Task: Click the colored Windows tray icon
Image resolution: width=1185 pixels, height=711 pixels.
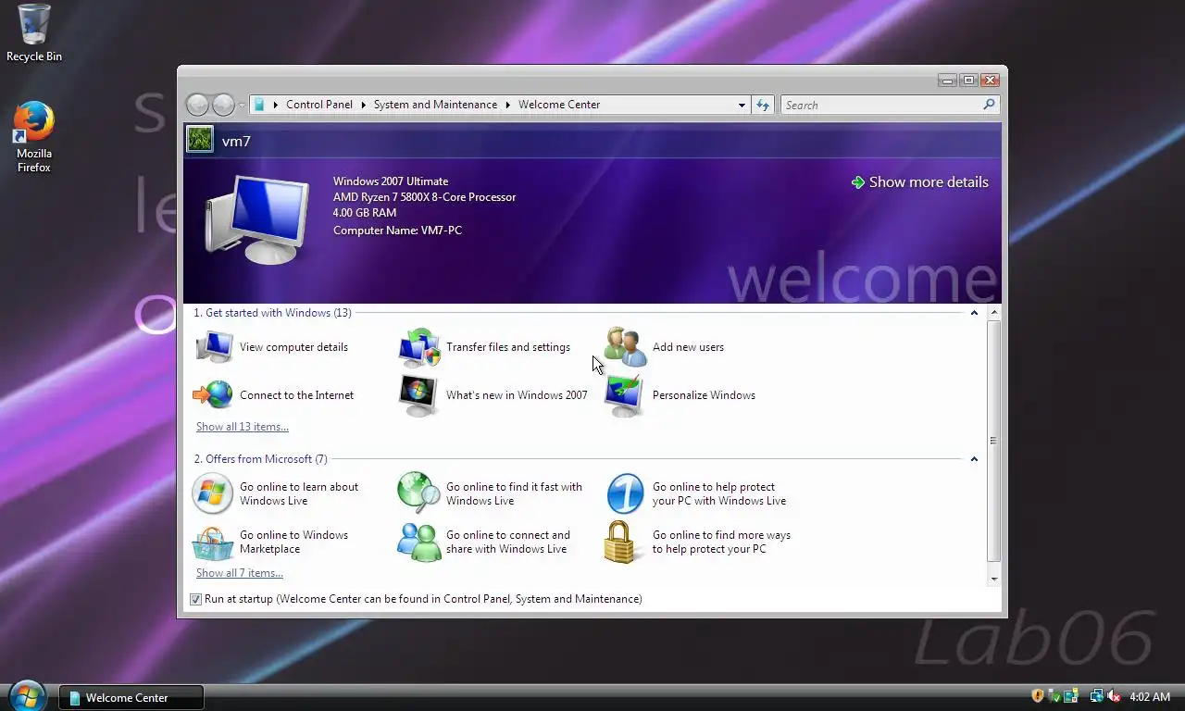Action: pos(1071,696)
